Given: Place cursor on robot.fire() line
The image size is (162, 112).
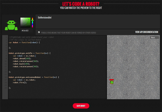Looking at the screenshot, I should [x=20, y=82].
